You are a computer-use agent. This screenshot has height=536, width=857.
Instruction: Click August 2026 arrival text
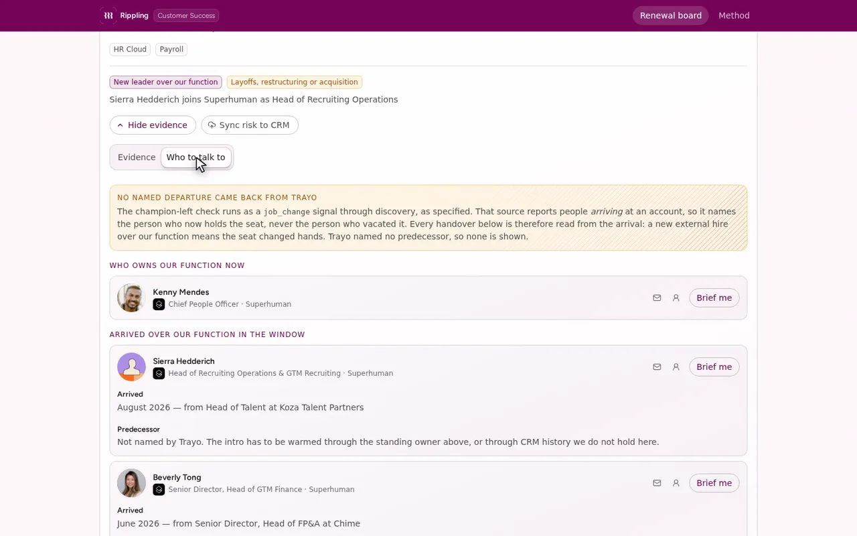tap(240, 407)
